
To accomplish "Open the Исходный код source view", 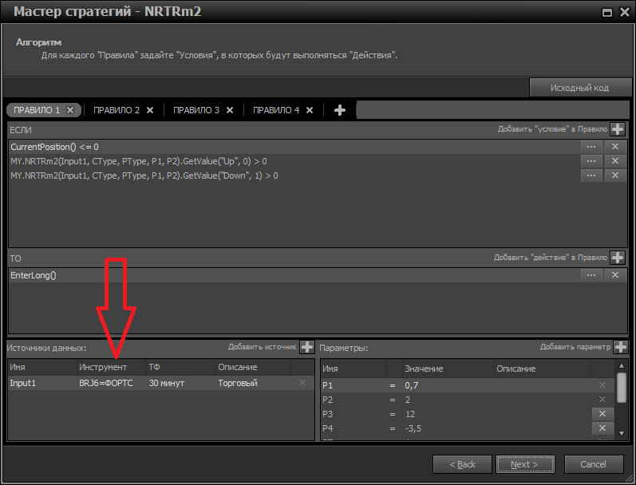I will tap(579, 88).
